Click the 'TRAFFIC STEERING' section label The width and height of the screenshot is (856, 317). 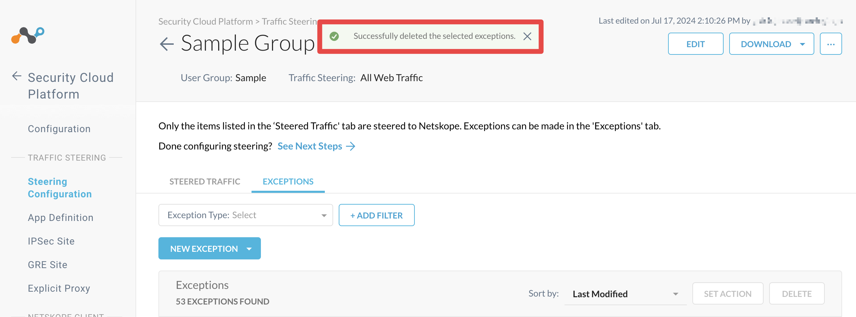click(x=67, y=158)
